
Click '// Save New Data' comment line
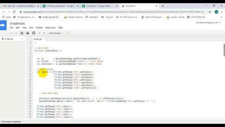pyautogui.click(x=49, y=93)
